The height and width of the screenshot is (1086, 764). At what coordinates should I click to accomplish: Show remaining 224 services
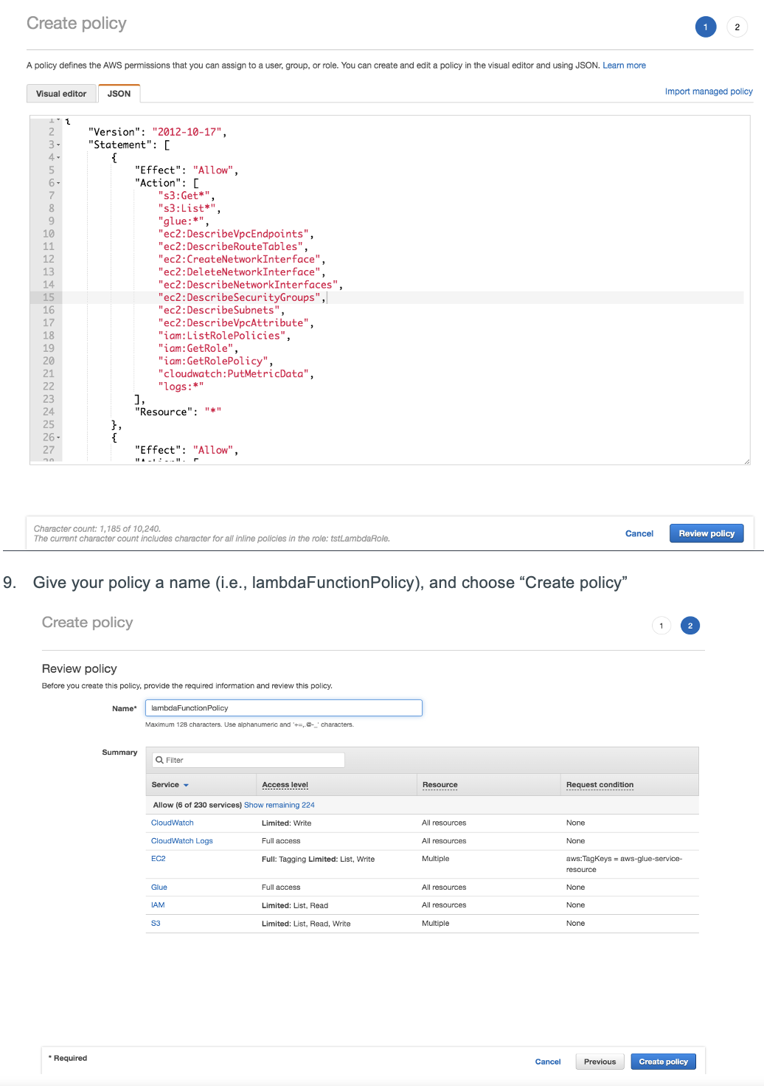(279, 805)
